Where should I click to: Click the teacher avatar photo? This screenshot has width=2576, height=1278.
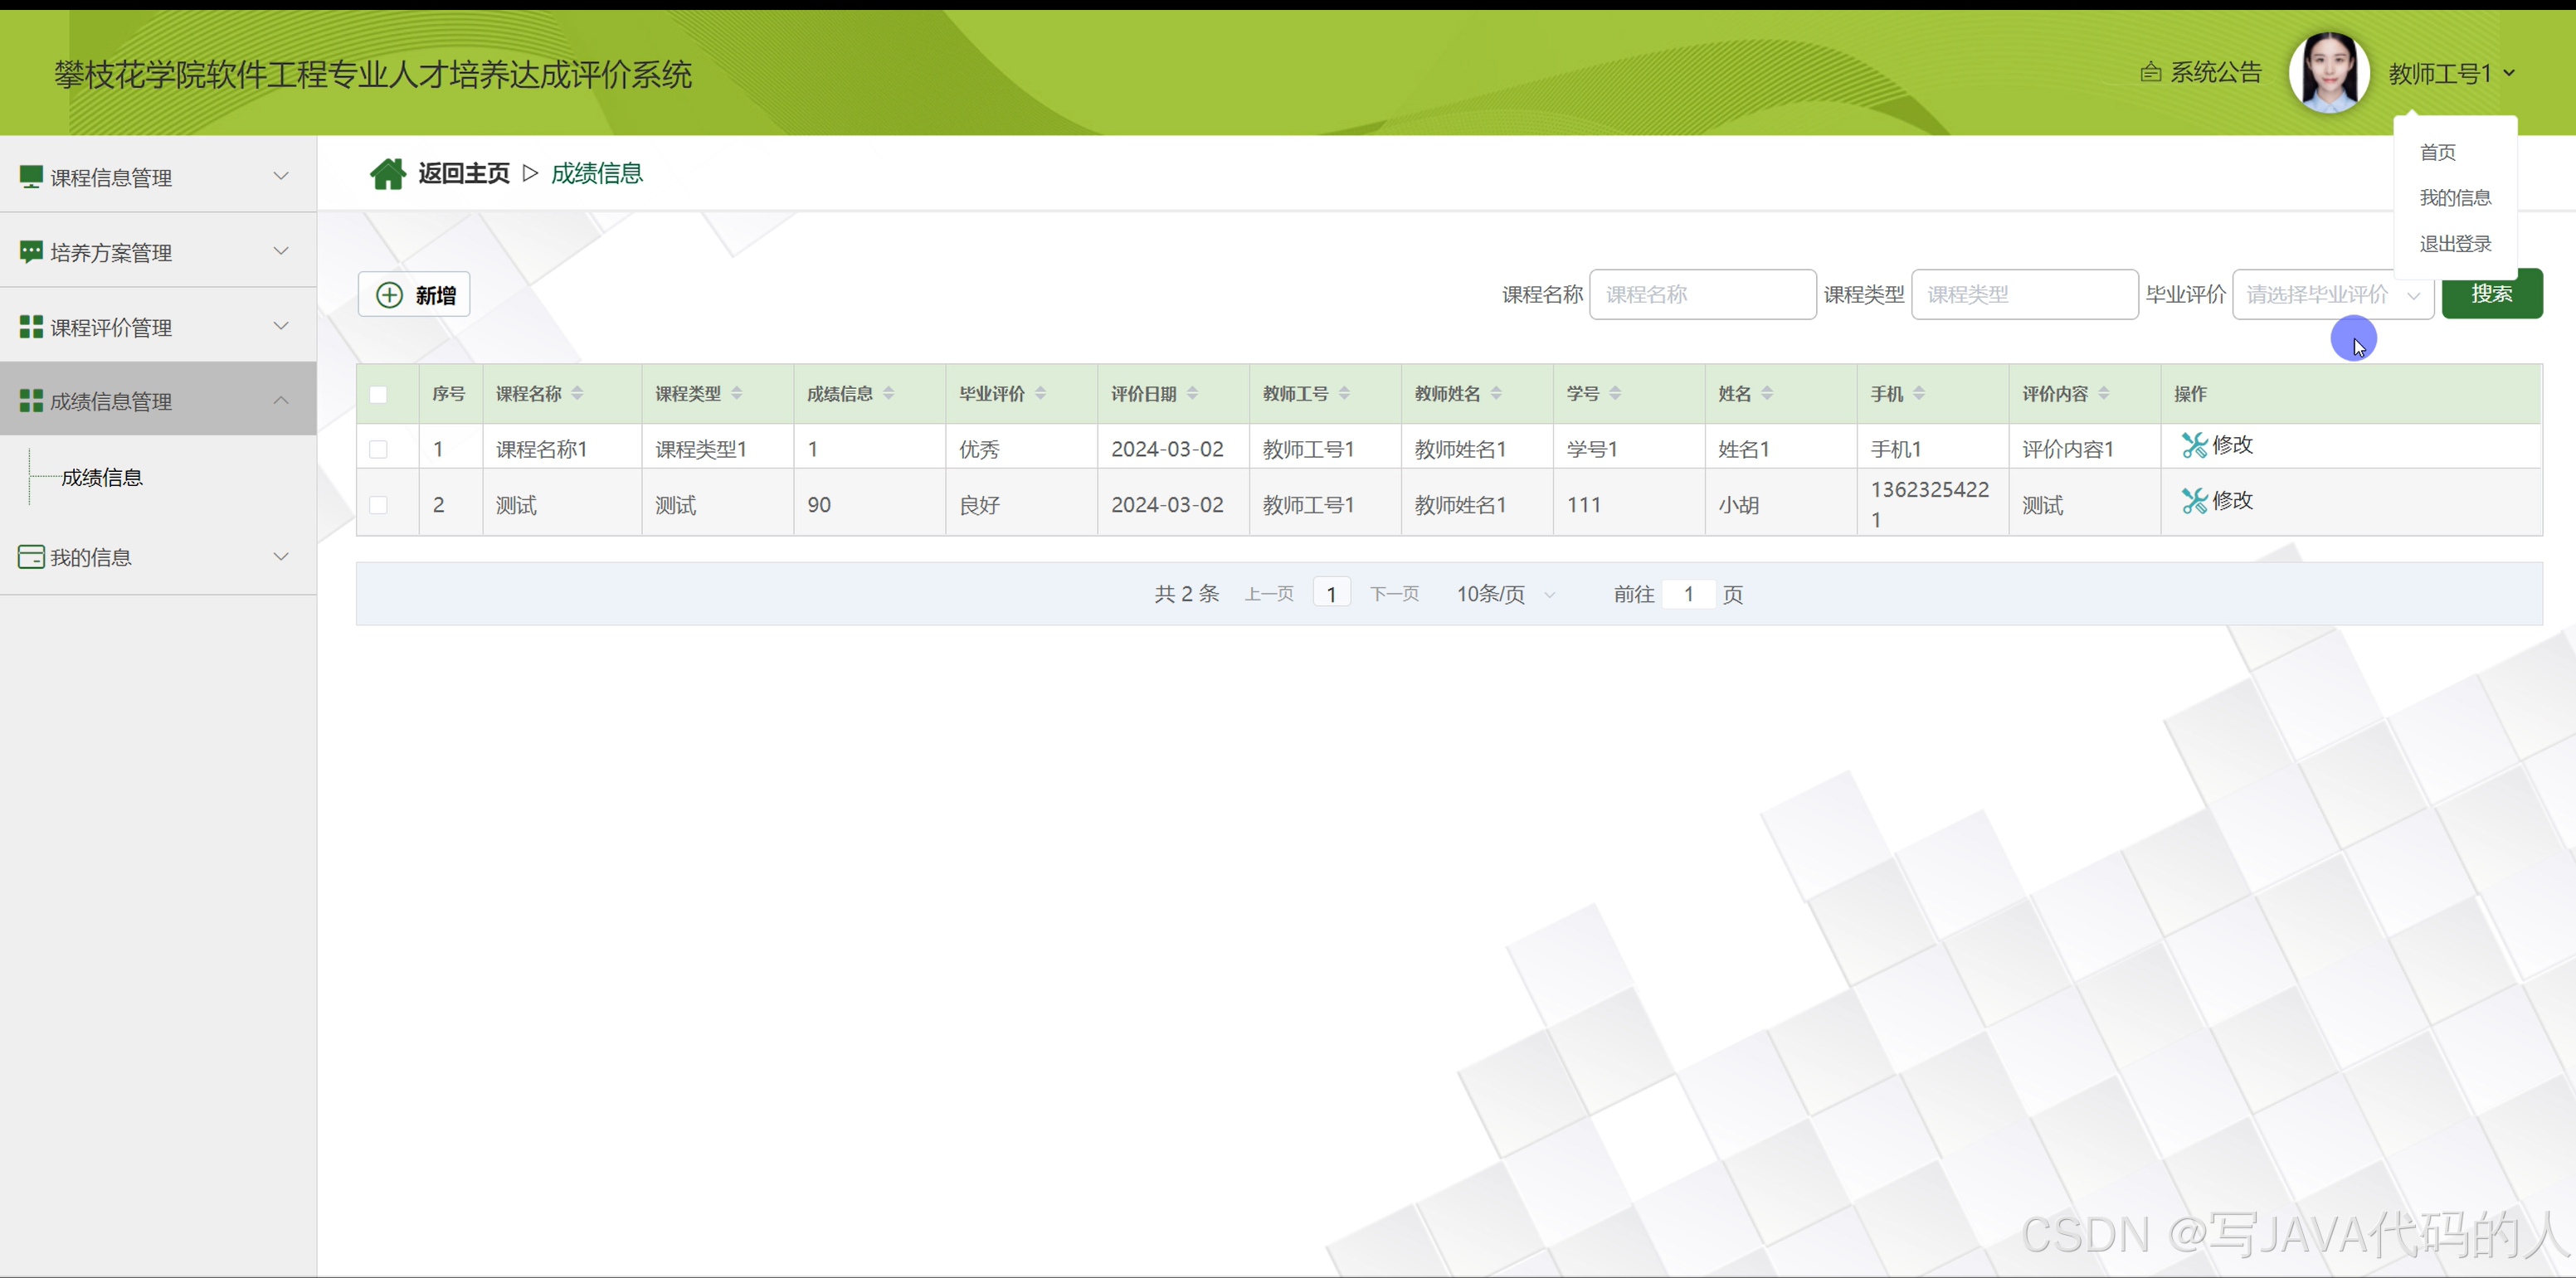click(x=2329, y=73)
